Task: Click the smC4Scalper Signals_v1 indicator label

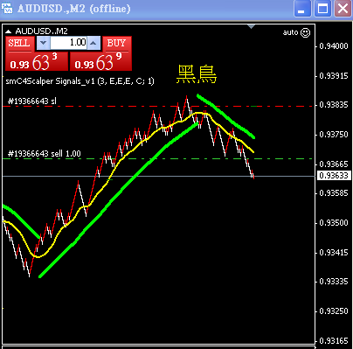Action: point(80,81)
